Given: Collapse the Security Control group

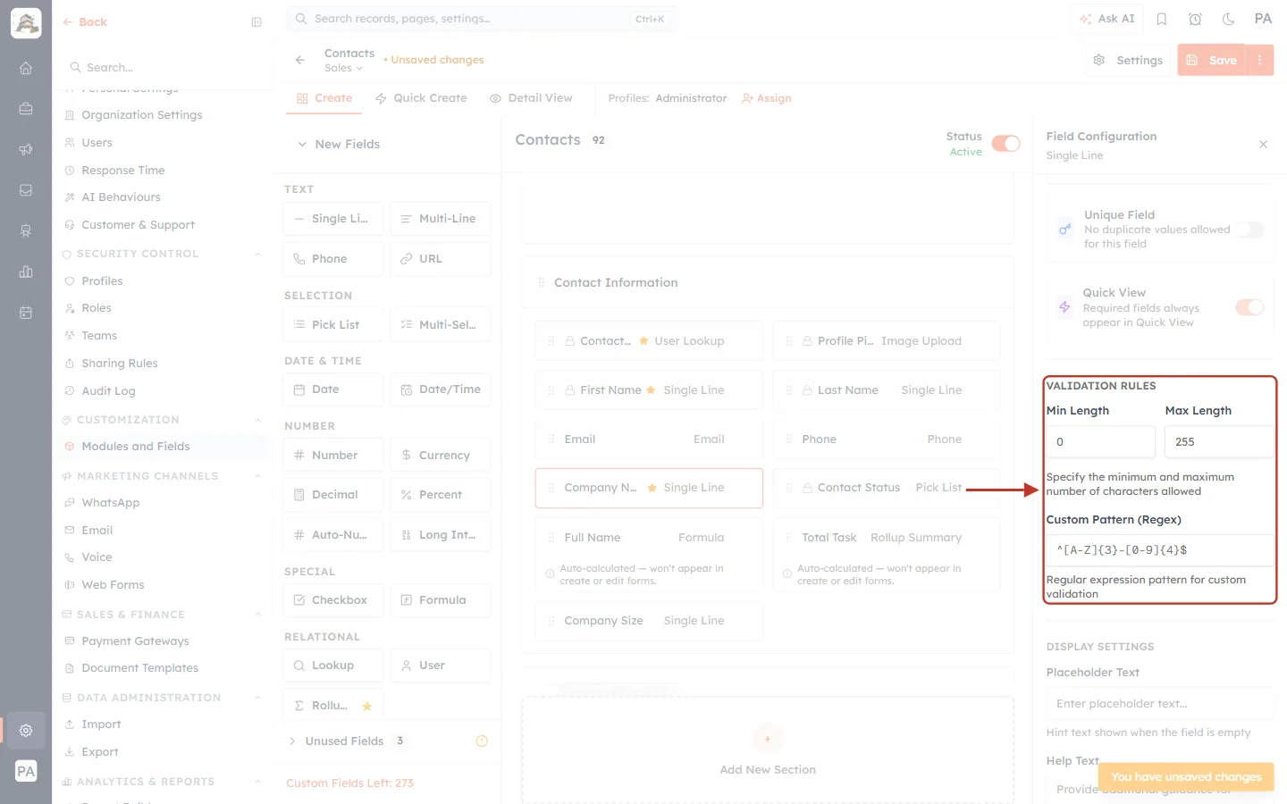Looking at the screenshot, I should tap(258, 254).
